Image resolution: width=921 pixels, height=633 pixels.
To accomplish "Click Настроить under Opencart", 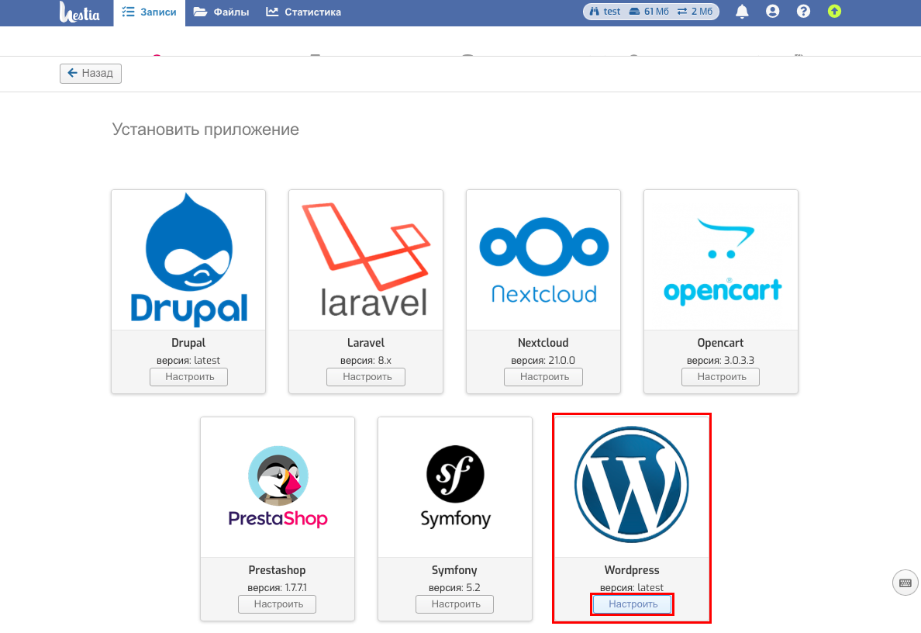I will (x=721, y=377).
